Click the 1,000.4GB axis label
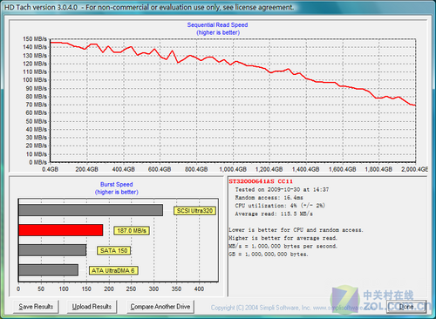Viewport: 436px width, 319px height. 233,169
